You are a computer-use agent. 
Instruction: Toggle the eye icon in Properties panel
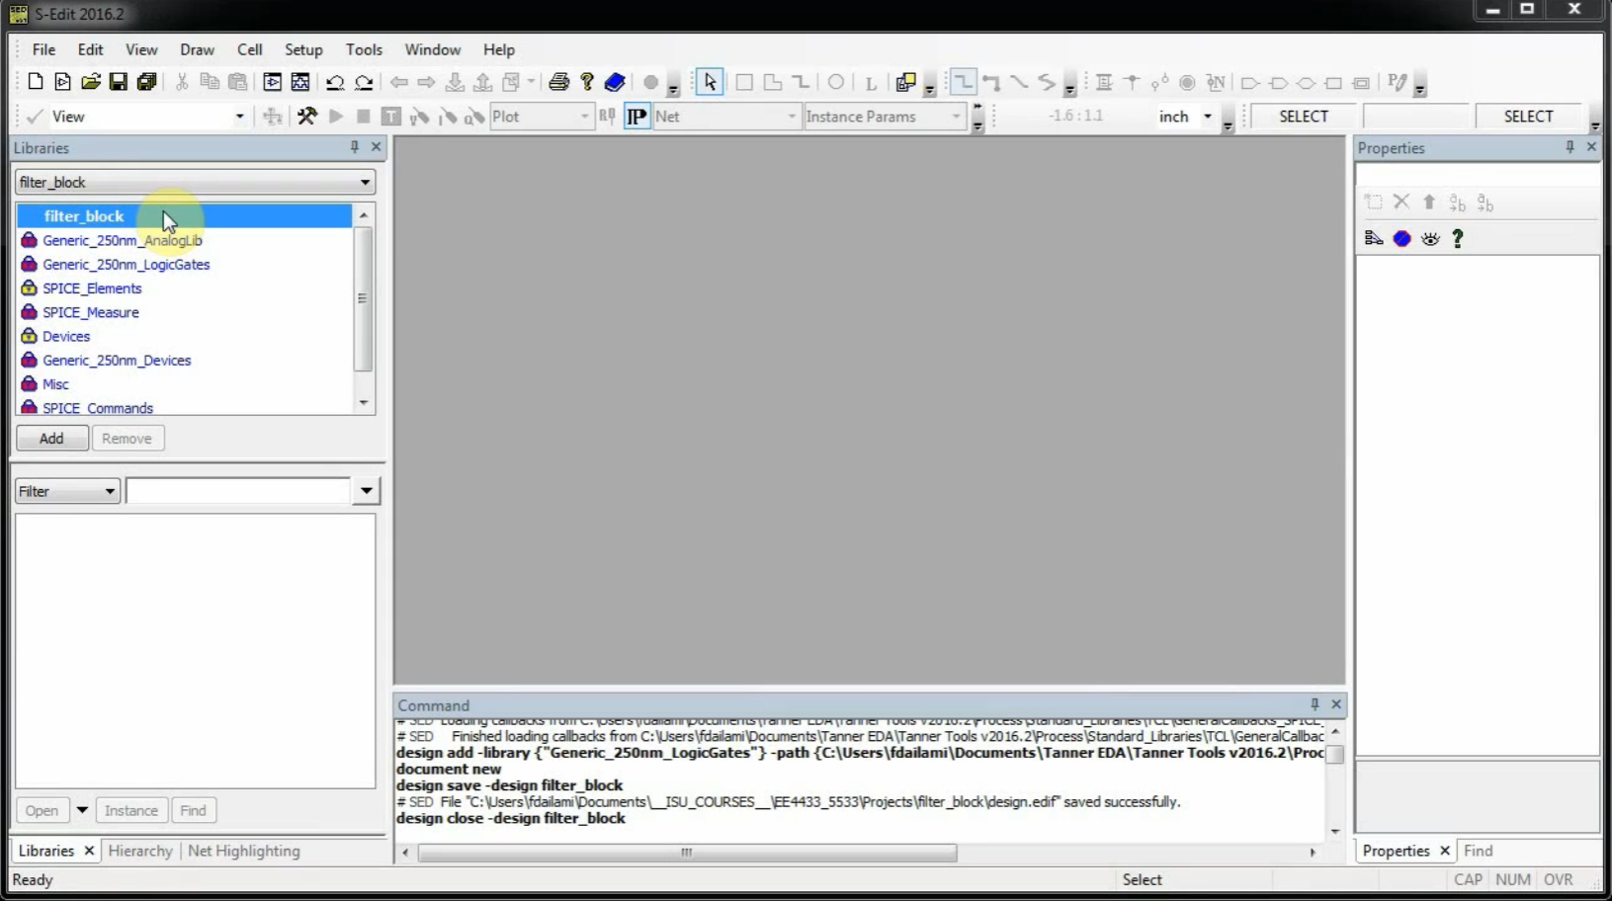[x=1430, y=238]
